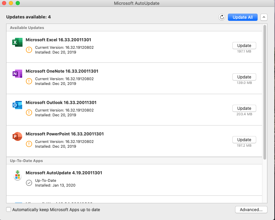Screen dimensions: 275x220
Task: Select the 'Microsoft Excel 16.33.20011301' title
Action: (x=58, y=40)
